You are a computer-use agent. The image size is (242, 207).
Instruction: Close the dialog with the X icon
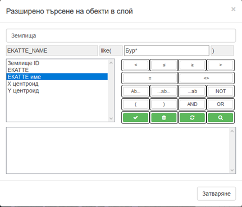(x=233, y=9)
